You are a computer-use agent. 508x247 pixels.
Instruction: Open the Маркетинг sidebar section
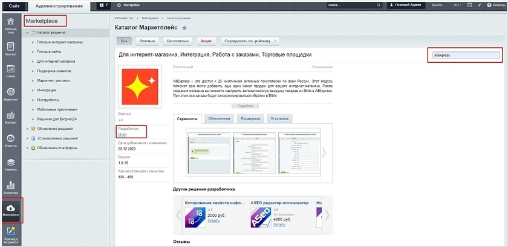[x=11, y=94]
